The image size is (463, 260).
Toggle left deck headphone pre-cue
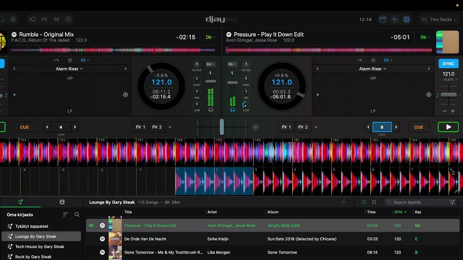tap(211, 110)
